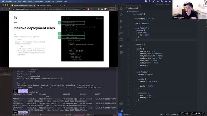Open a new Chrome tab
207x116 pixels.
[x=64, y=5]
